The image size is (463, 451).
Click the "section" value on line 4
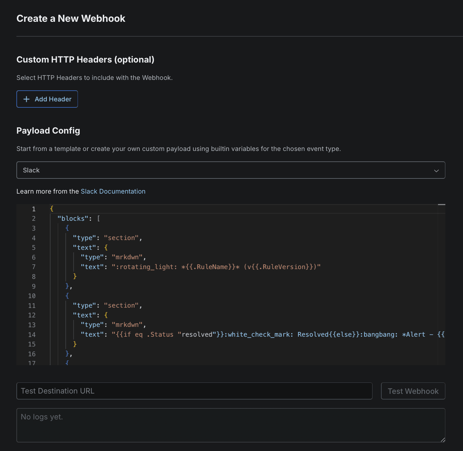pyautogui.click(x=121, y=238)
